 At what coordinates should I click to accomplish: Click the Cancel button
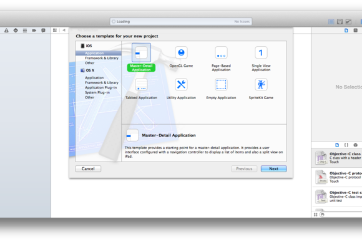88,168
